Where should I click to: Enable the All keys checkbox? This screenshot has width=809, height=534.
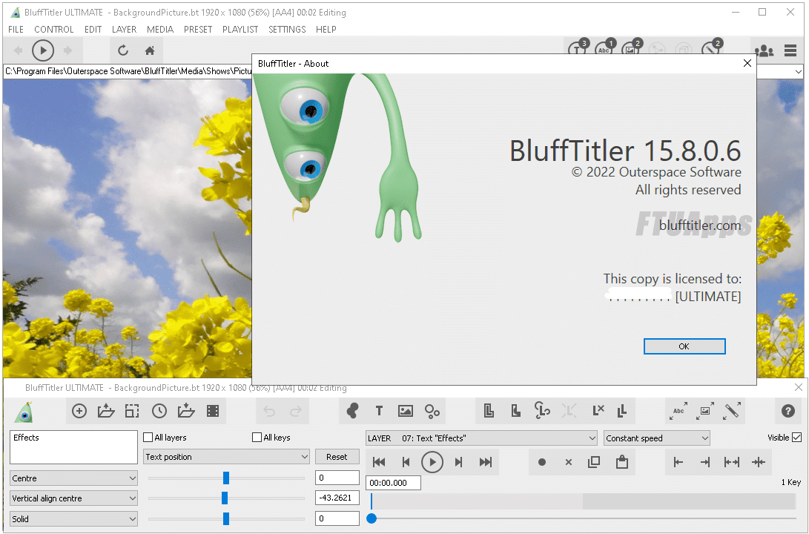[257, 438]
